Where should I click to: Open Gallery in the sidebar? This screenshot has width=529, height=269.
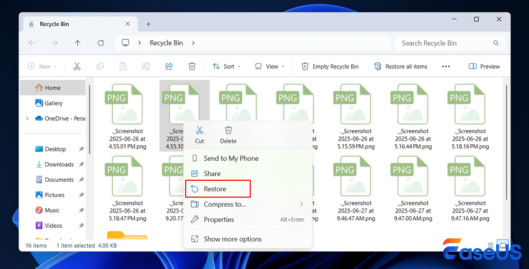(x=53, y=103)
